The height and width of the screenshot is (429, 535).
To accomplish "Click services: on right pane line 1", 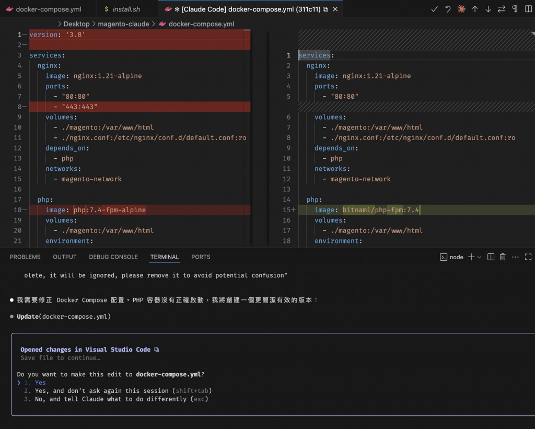I will click(316, 55).
